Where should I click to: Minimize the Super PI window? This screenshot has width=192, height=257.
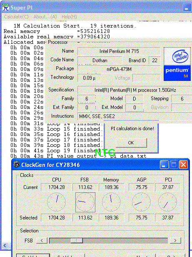click(x=187, y=8)
